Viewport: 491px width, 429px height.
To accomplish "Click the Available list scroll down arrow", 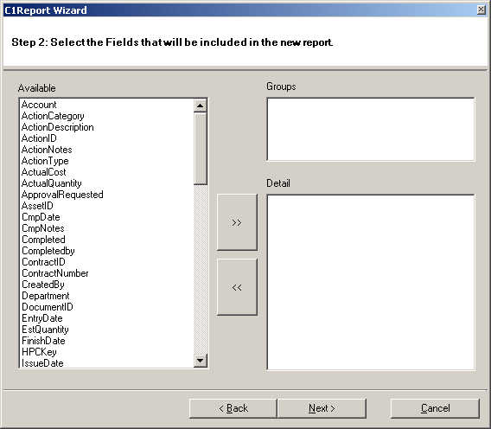I will coord(200,361).
